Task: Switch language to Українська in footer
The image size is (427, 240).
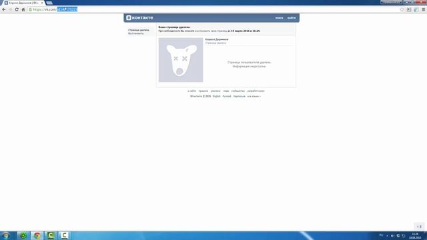Action: (x=239, y=96)
